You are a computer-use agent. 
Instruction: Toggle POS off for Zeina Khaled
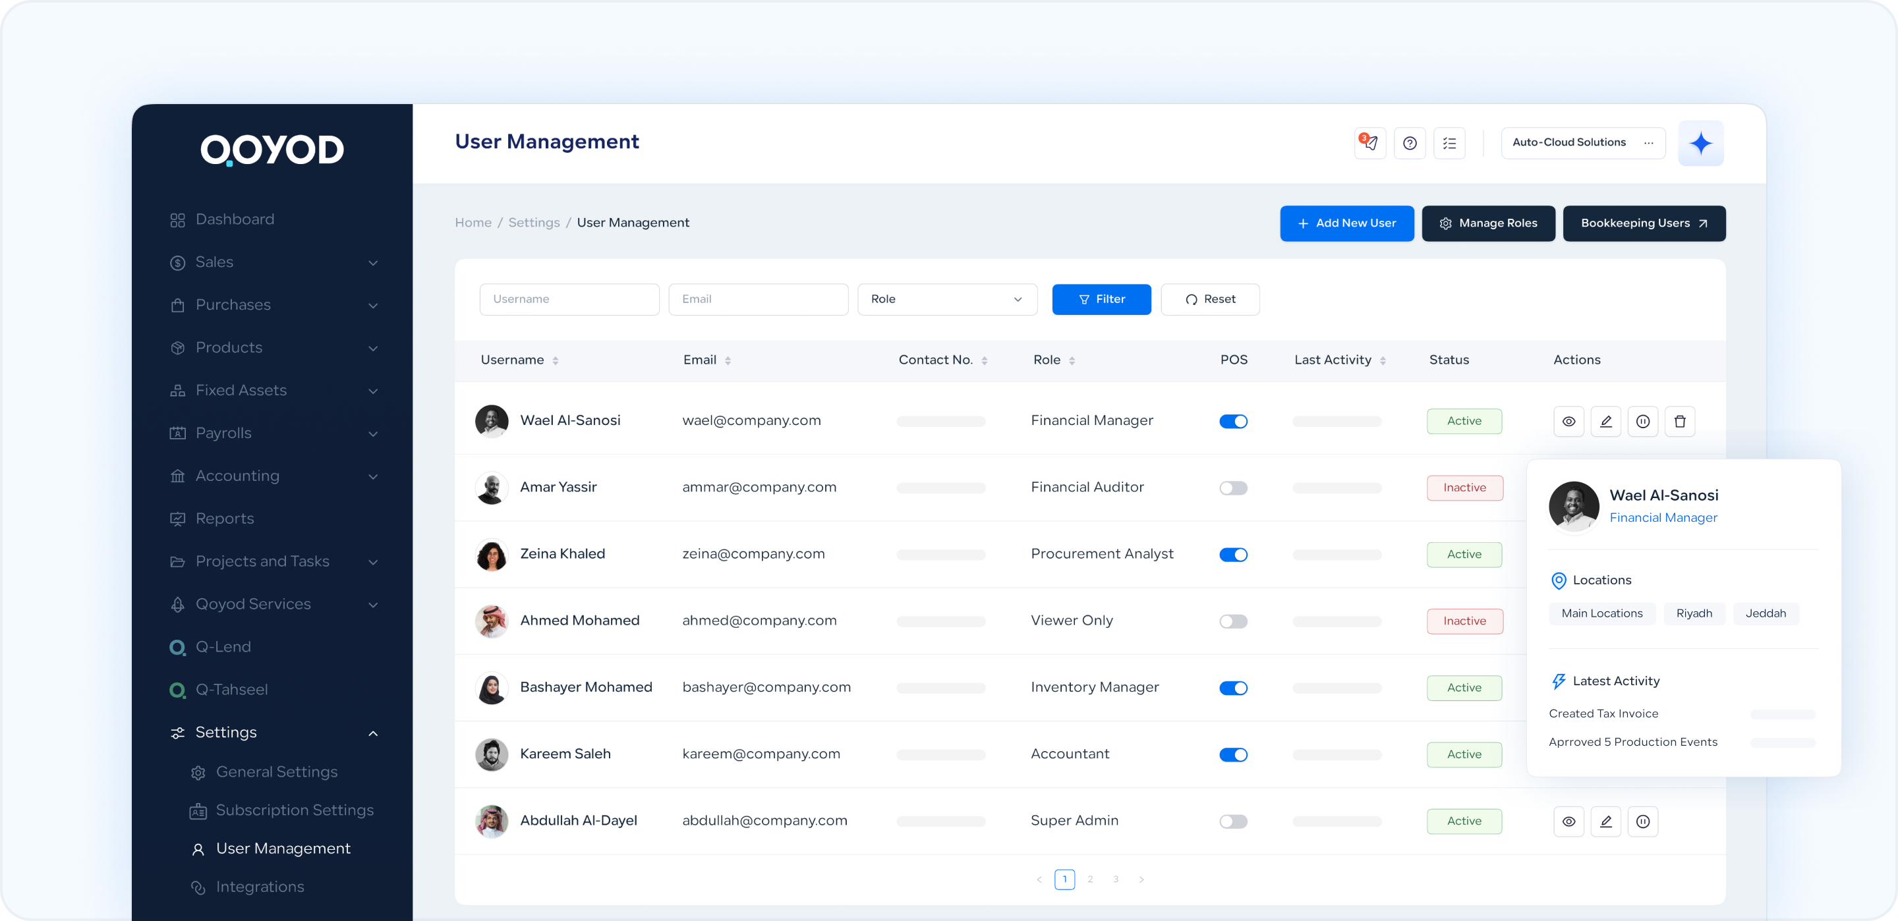[x=1234, y=554]
